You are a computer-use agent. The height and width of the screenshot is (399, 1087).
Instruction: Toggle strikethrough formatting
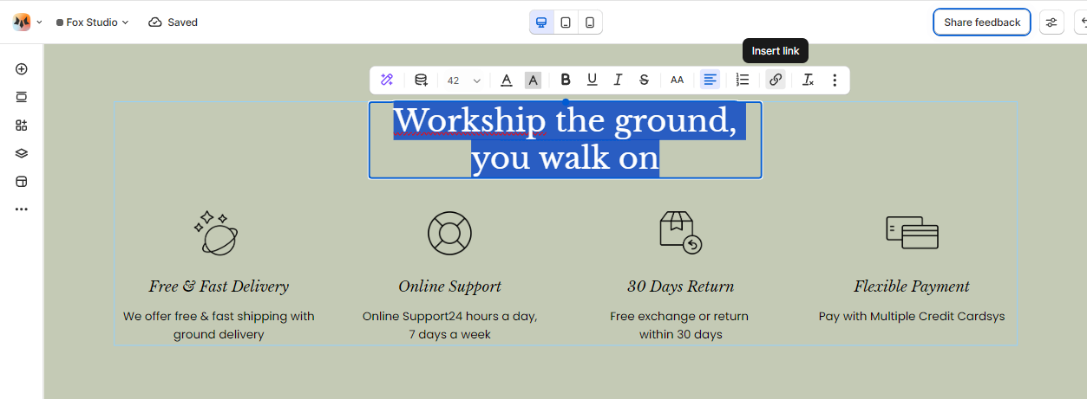click(644, 80)
